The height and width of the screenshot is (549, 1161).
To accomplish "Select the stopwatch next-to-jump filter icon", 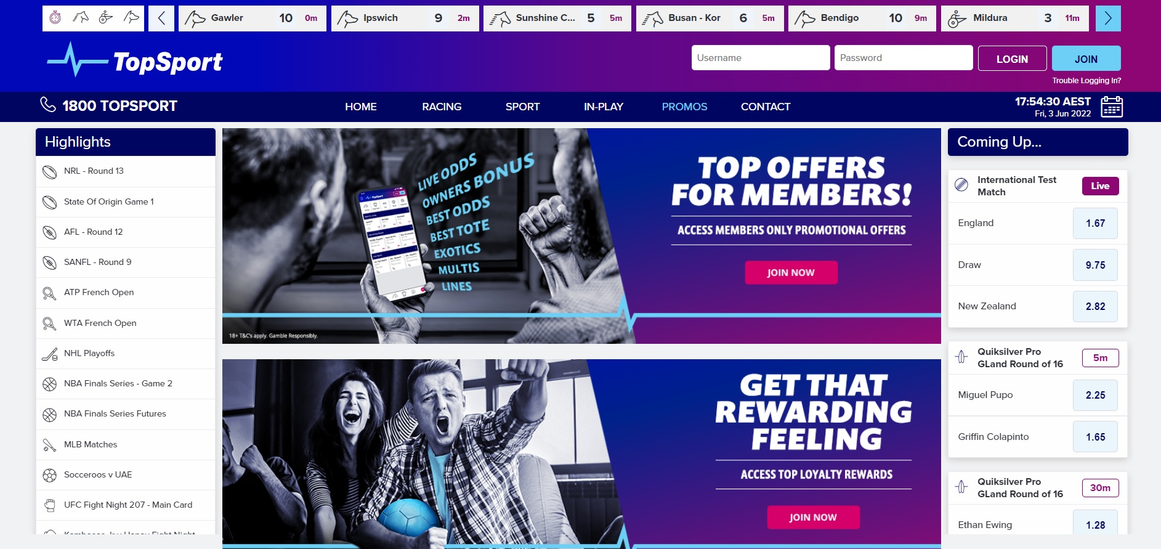I will coord(55,18).
